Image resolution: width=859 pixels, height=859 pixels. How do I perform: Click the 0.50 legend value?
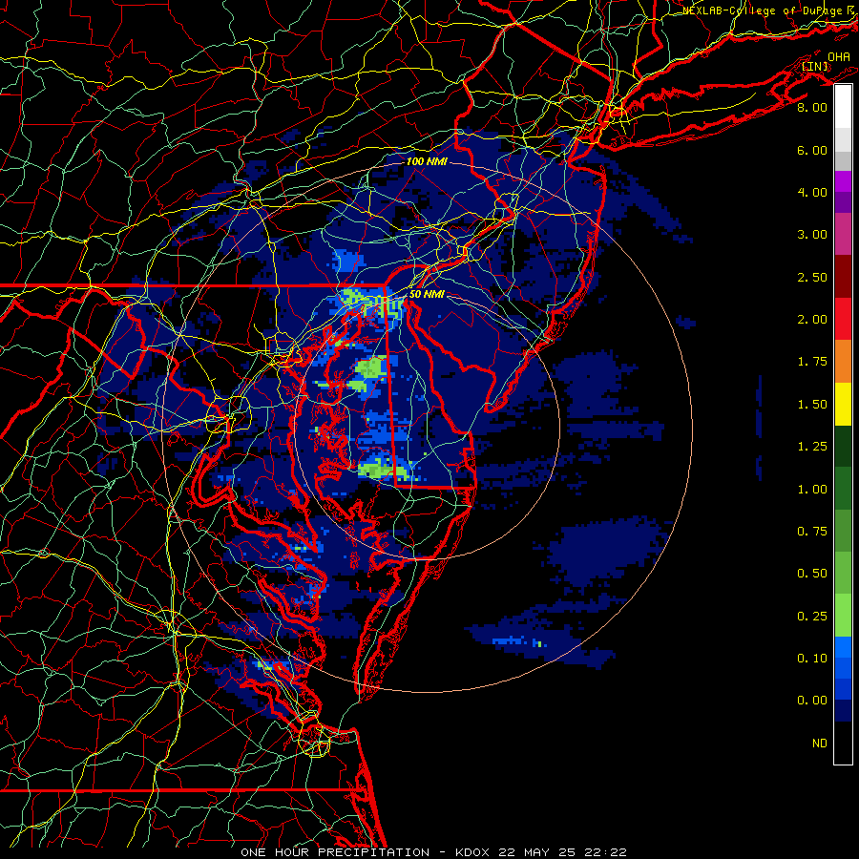tap(812, 574)
